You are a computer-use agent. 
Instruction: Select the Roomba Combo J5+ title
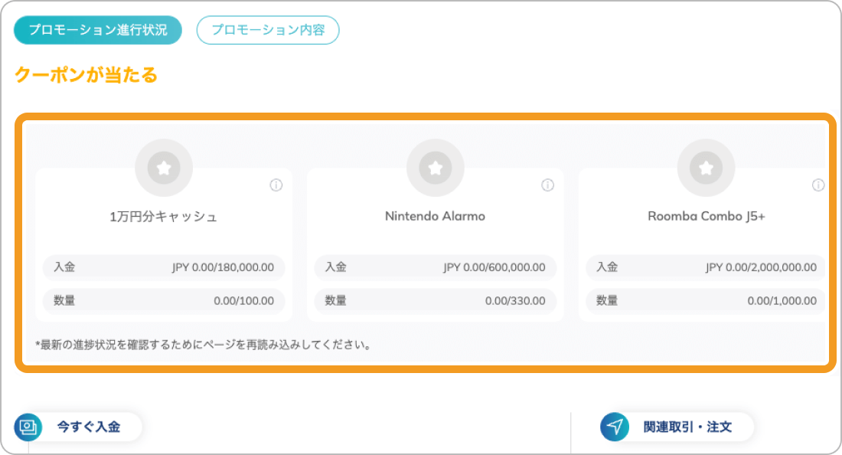click(x=707, y=217)
